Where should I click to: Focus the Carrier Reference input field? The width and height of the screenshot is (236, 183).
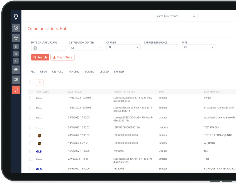pyautogui.click(x=161, y=47)
